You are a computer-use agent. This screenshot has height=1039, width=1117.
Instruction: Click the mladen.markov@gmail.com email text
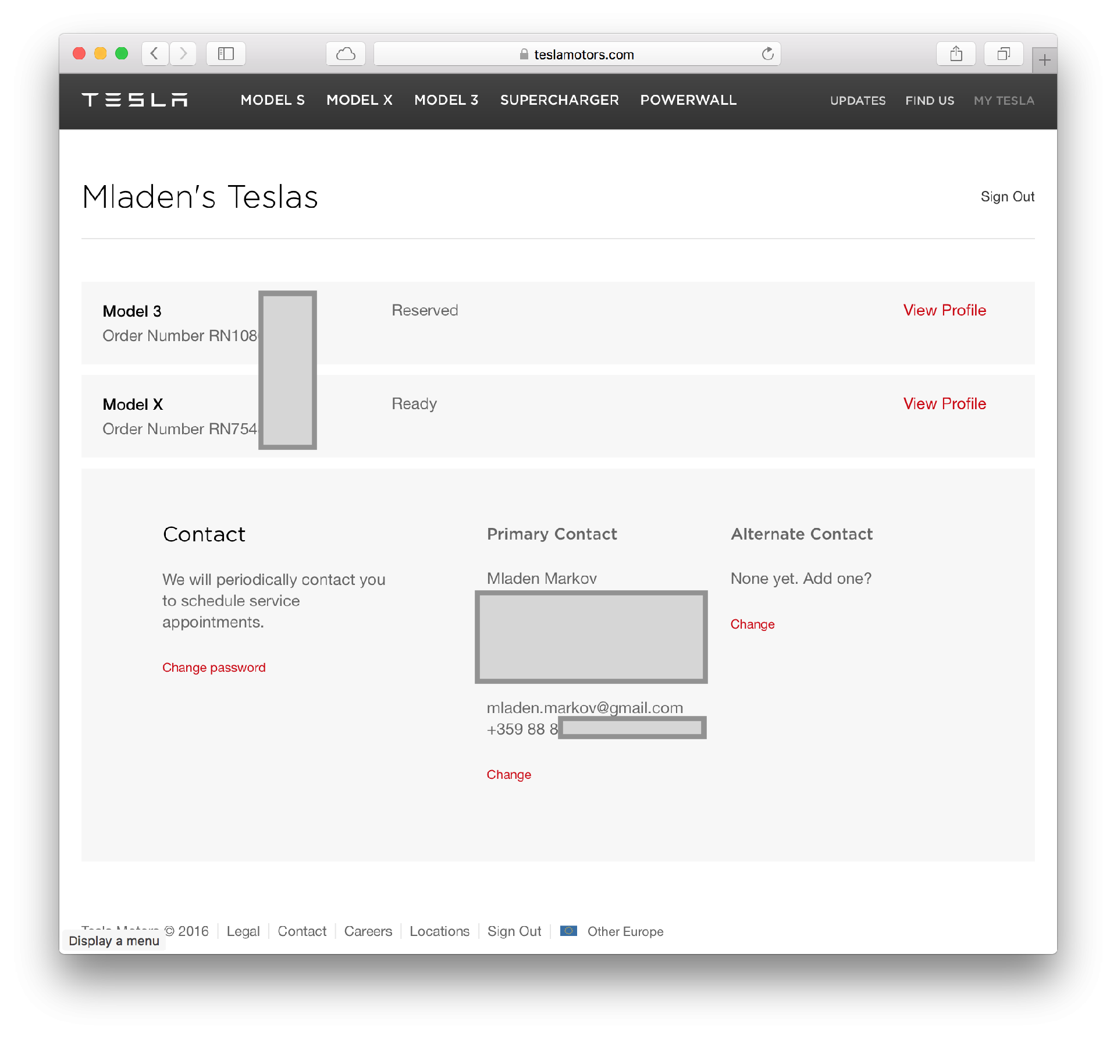(585, 708)
